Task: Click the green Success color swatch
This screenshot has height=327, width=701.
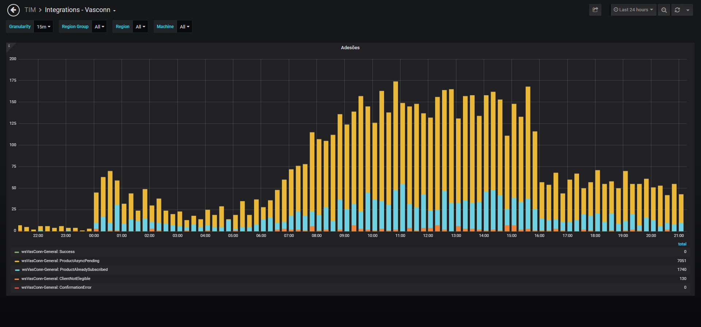Action: pyautogui.click(x=17, y=252)
